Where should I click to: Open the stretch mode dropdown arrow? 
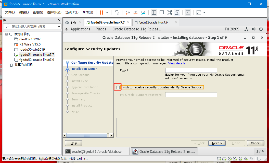coord(204,12)
